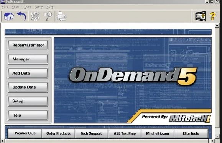The height and width of the screenshot is (143, 222).
Task: Select Add Data button
Action: (x=28, y=73)
